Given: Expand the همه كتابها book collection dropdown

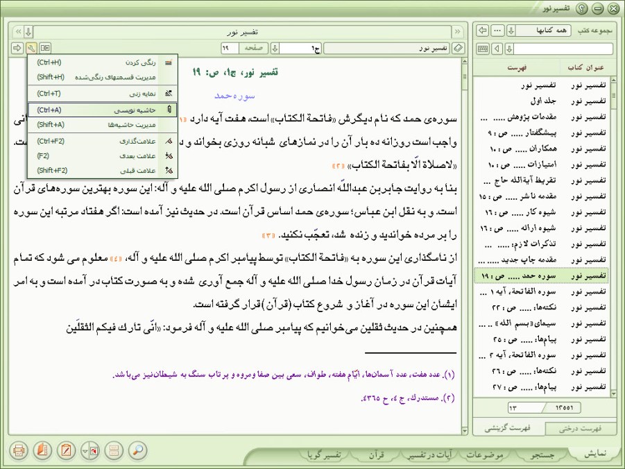Looking at the screenshot, I should tap(511, 31).
